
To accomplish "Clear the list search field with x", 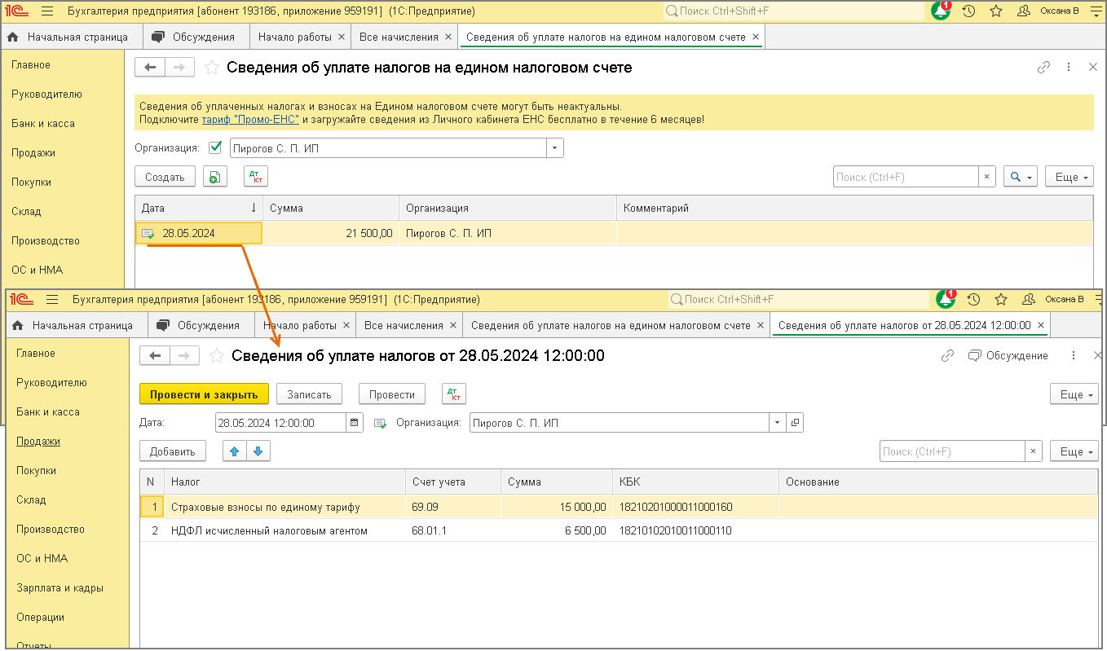I will [987, 177].
